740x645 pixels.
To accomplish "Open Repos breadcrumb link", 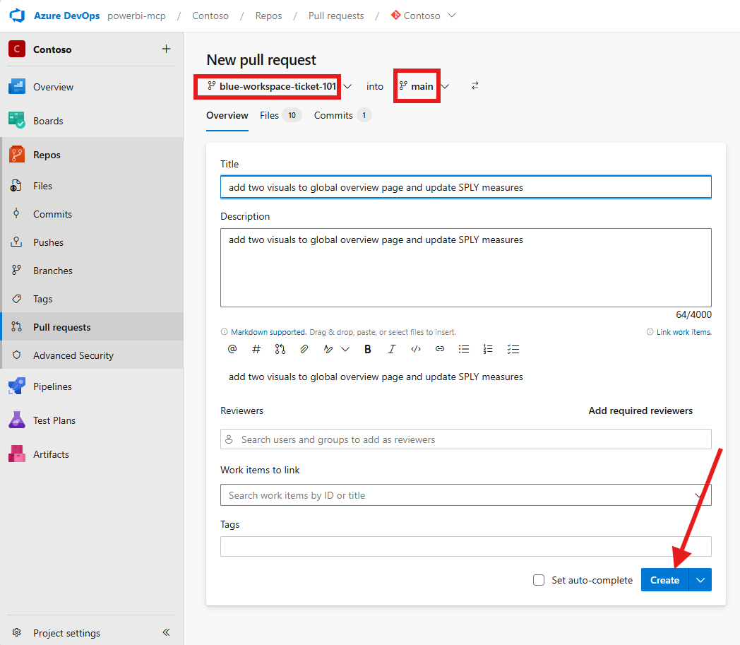I will coord(268,16).
